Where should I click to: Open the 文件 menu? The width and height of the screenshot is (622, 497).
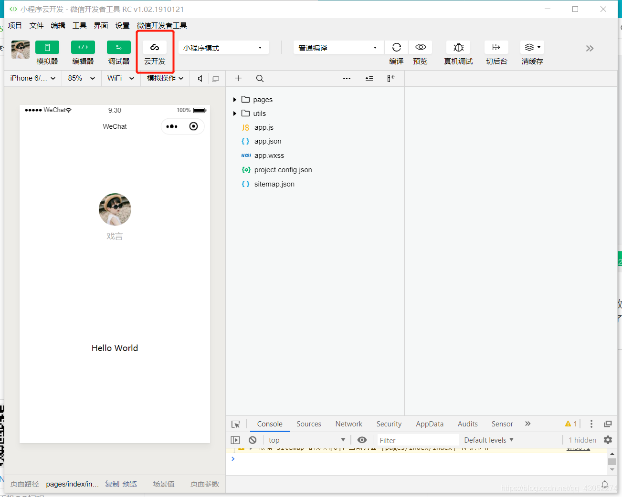[36, 25]
